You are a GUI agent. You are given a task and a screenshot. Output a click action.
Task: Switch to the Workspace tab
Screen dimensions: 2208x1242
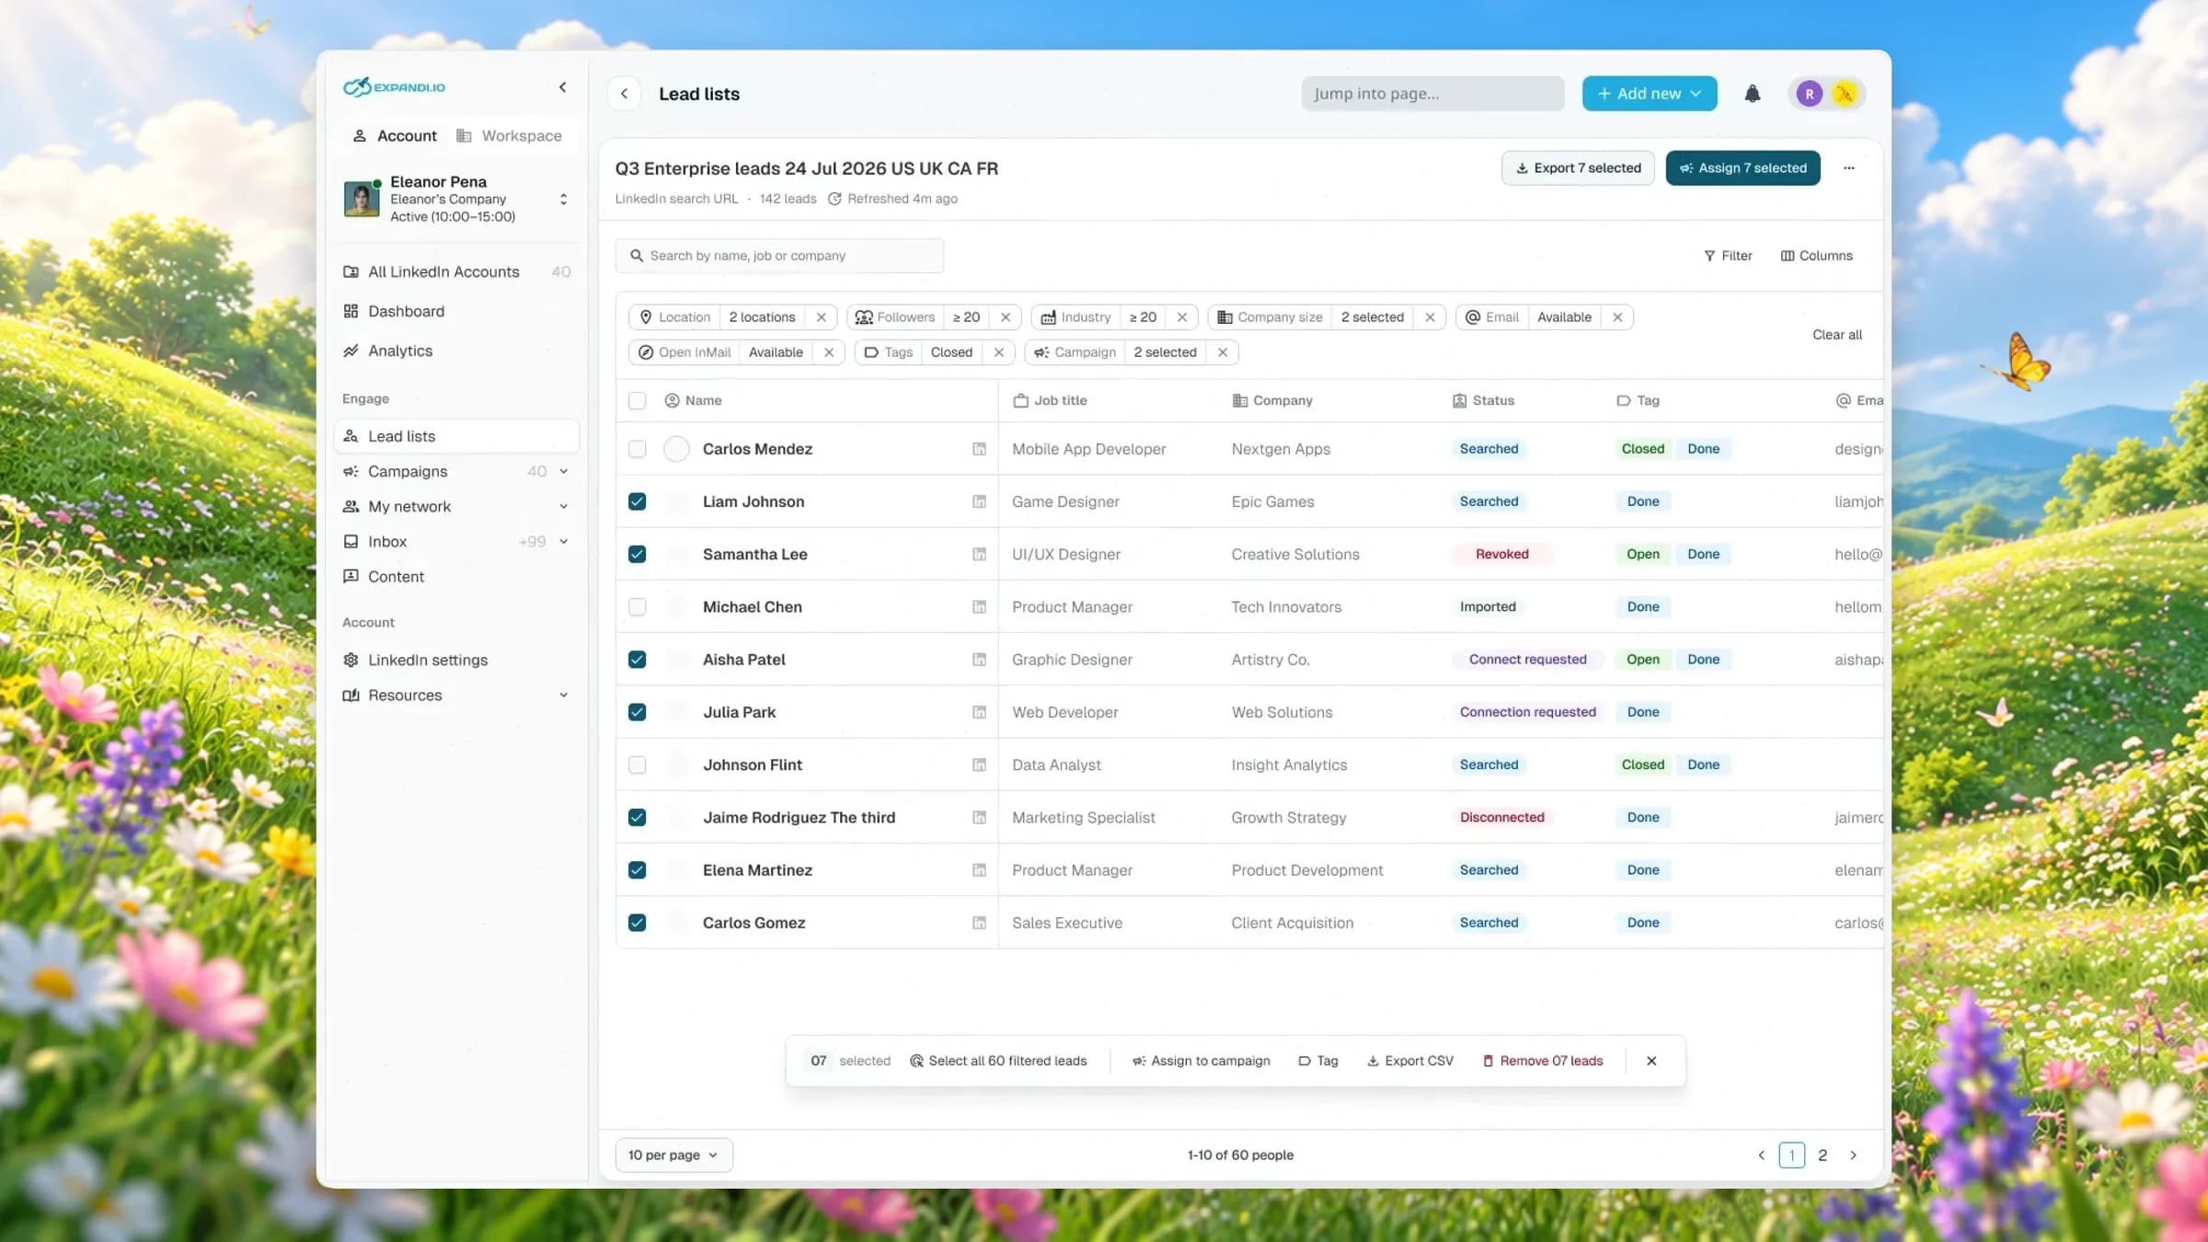tap(509, 136)
